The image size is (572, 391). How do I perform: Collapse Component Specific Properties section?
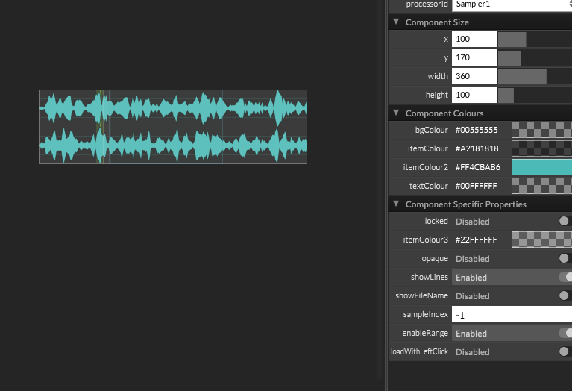(395, 204)
